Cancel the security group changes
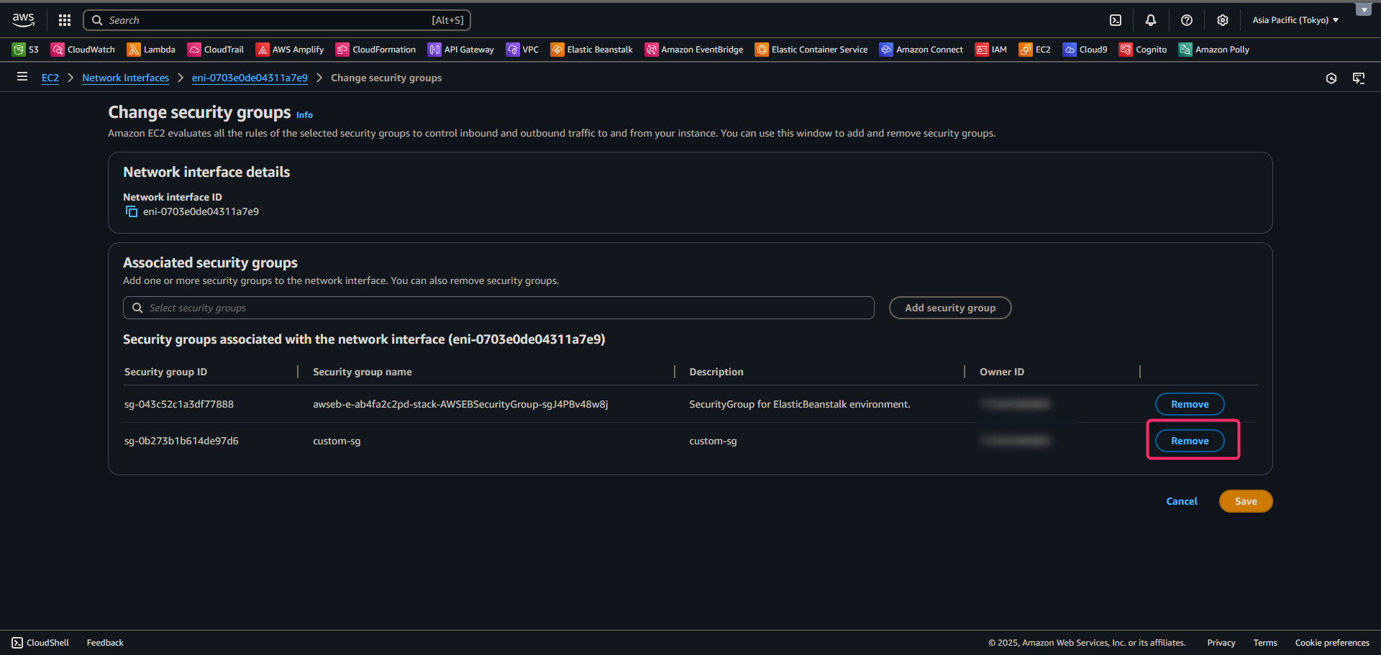 (x=1182, y=501)
